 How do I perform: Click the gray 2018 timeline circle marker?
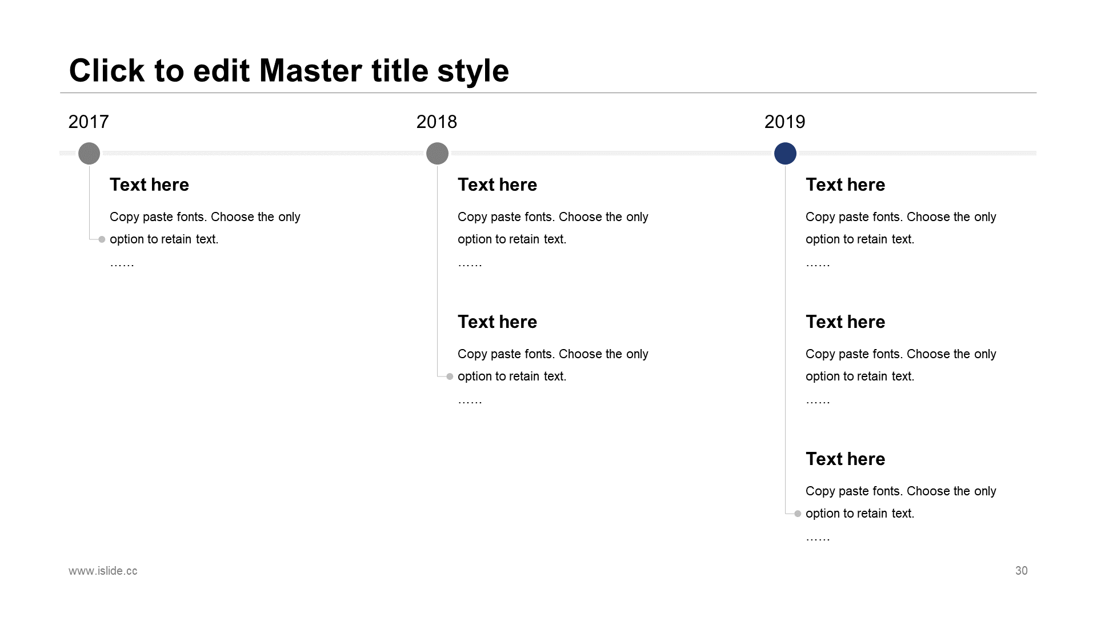click(x=437, y=153)
